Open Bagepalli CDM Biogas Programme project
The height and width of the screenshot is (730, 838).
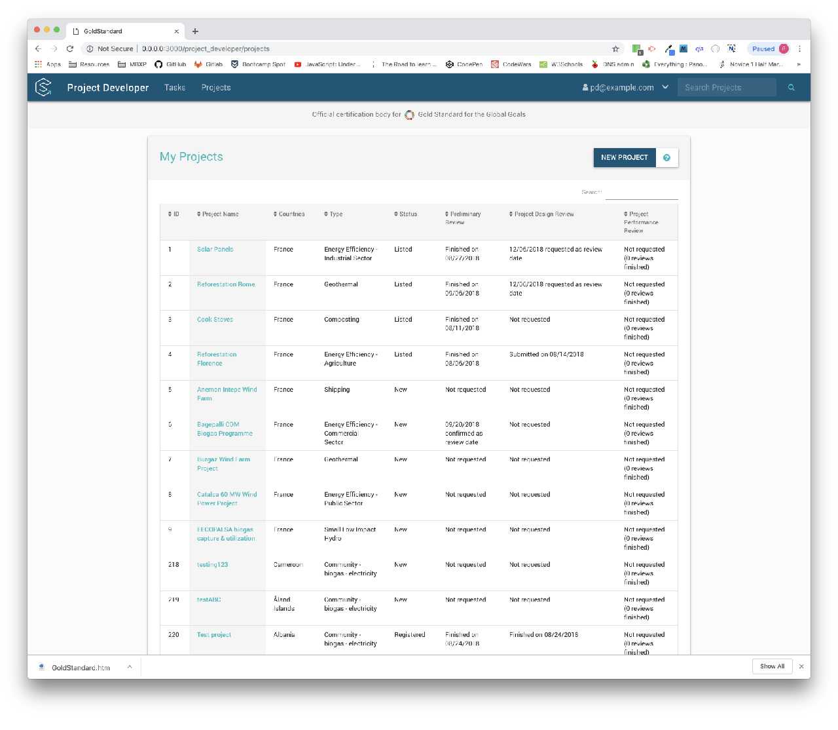click(x=225, y=429)
